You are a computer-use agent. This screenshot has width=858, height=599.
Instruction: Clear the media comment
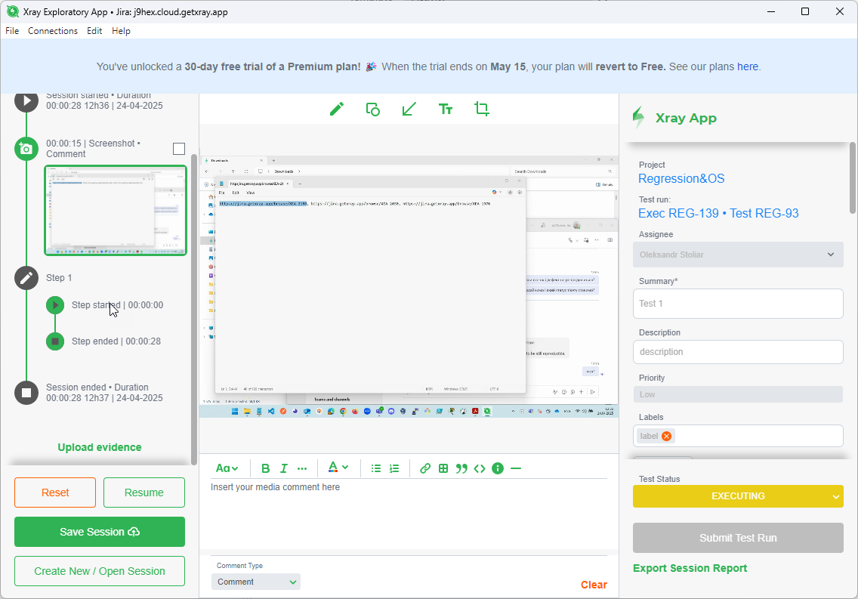(594, 585)
